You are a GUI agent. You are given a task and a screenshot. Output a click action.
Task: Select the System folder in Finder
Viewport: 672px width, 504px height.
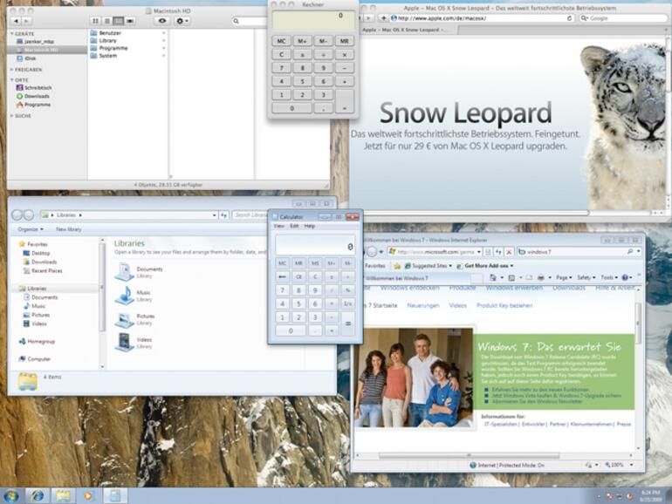pos(103,56)
